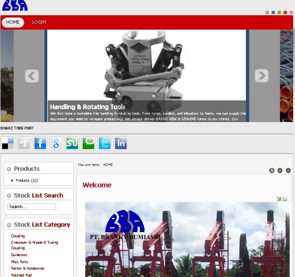Click the last font size A icon
The width and height of the screenshot is (295, 277).
point(288,171)
